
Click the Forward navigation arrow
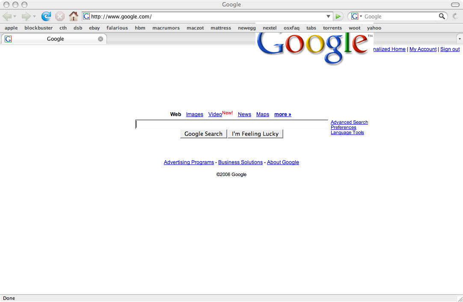pyautogui.click(x=26, y=16)
